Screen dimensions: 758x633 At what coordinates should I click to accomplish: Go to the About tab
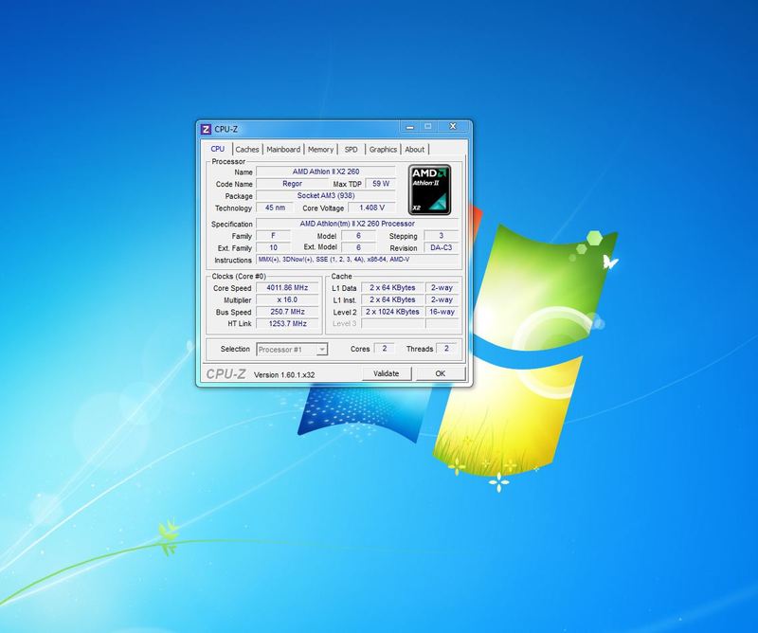coord(414,150)
